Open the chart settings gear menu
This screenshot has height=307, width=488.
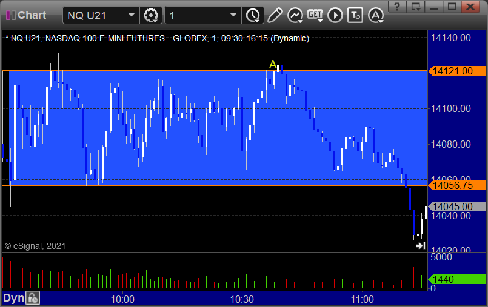coord(151,15)
